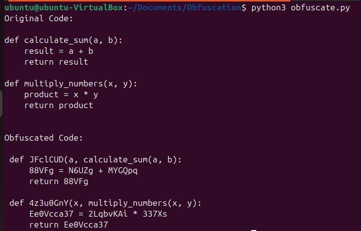Click the variable 2LqbvKAi in output
This screenshot has height=231, width=361.
[x=108, y=214]
